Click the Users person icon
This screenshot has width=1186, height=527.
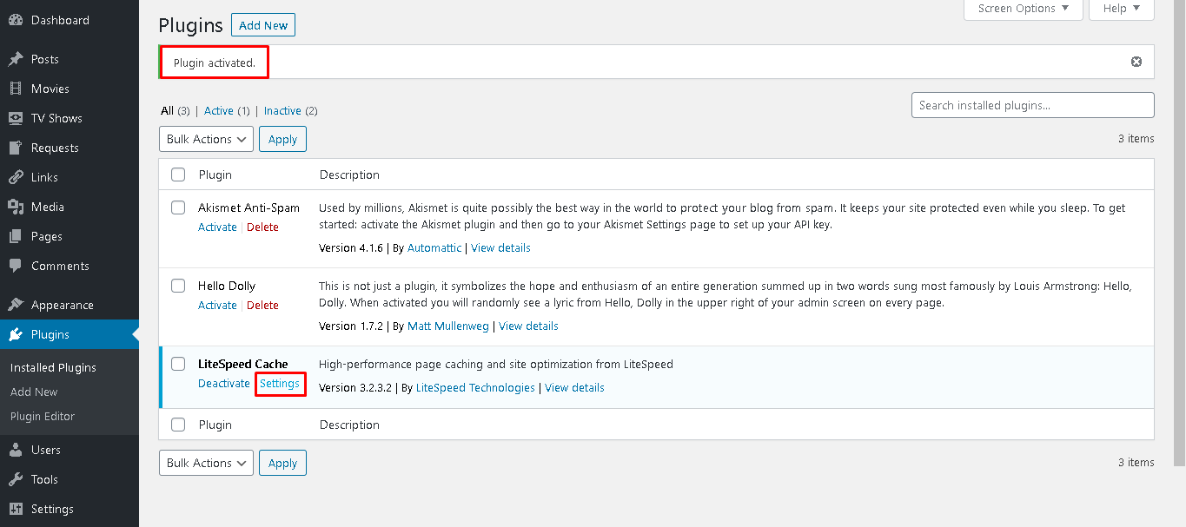pyautogui.click(x=16, y=450)
